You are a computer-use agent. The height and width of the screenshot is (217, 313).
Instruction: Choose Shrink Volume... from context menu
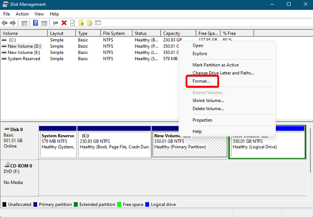(208, 101)
